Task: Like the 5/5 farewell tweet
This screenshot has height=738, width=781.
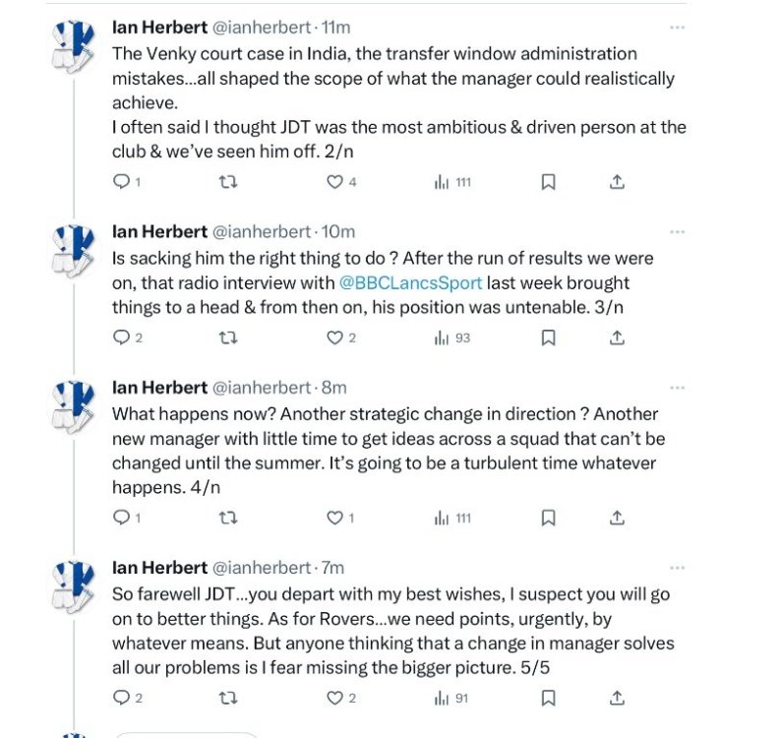Action: [334, 698]
